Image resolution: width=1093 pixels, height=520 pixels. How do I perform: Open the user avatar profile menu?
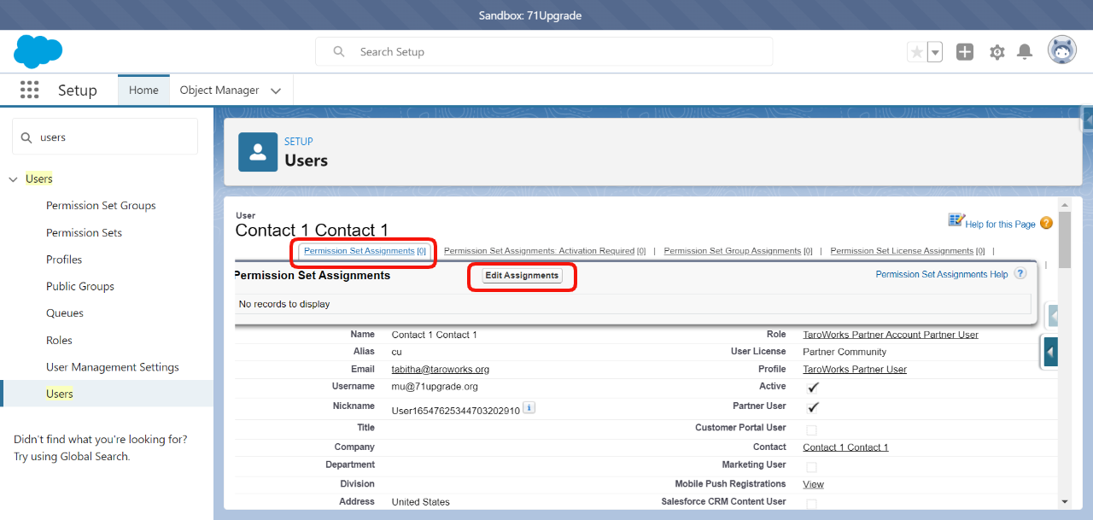[x=1061, y=51]
